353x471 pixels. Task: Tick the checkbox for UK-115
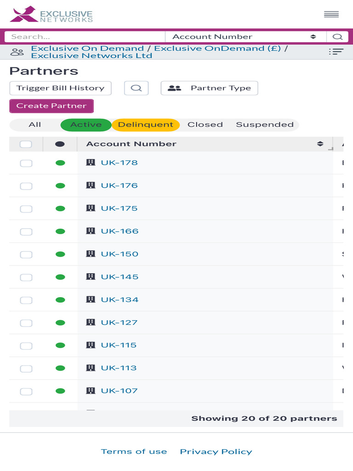pos(26,346)
